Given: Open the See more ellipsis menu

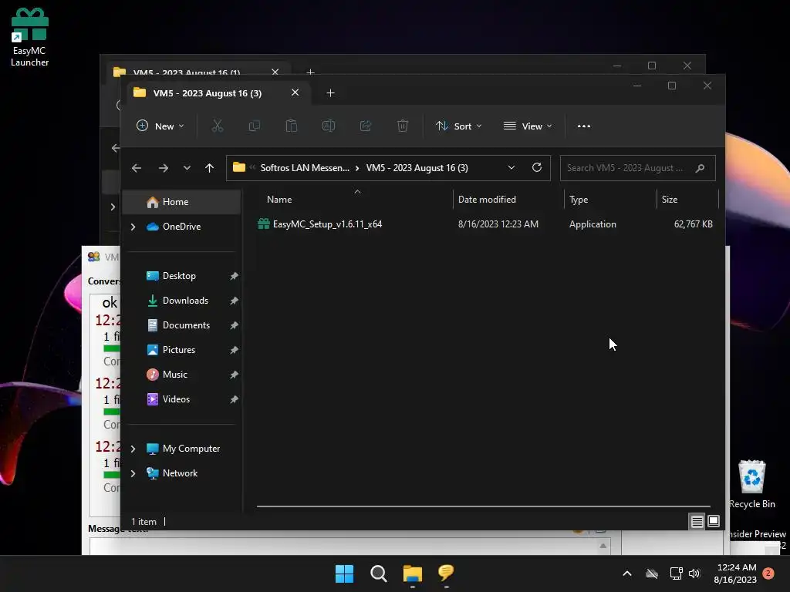Looking at the screenshot, I should (584, 126).
